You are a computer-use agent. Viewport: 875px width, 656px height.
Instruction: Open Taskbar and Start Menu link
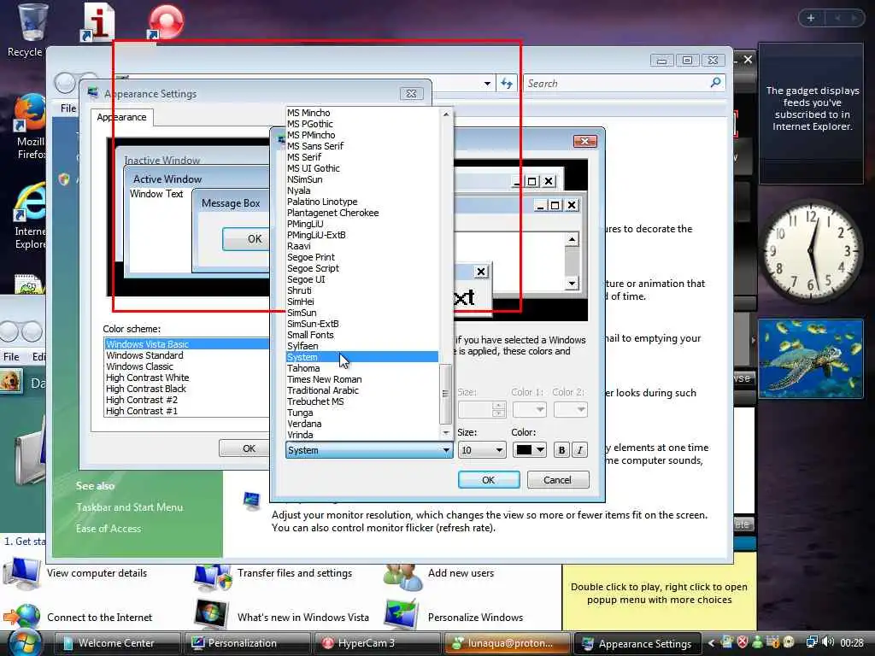tap(130, 507)
